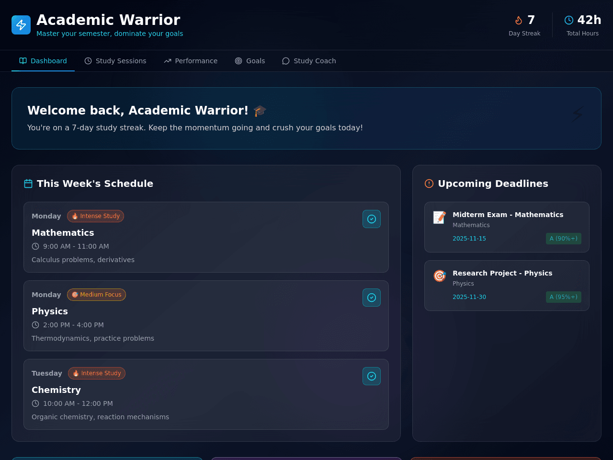Open the Goals tab
The height and width of the screenshot is (460, 613).
pos(250,61)
